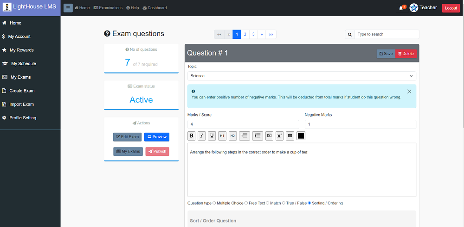Screen dimensions: 464x227
Task: Click the underline formatting icon
Action: pyautogui.click(x=212, y=135)
